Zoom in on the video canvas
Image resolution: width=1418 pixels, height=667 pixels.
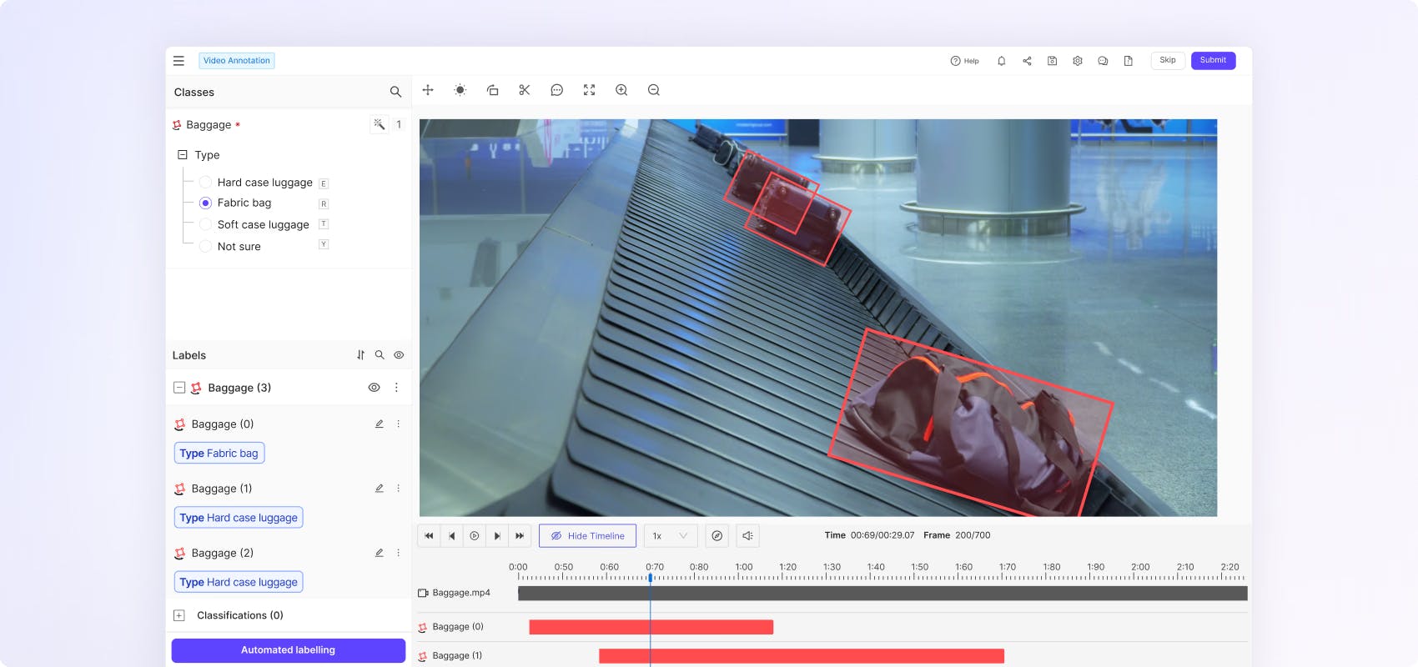(621, 90)
